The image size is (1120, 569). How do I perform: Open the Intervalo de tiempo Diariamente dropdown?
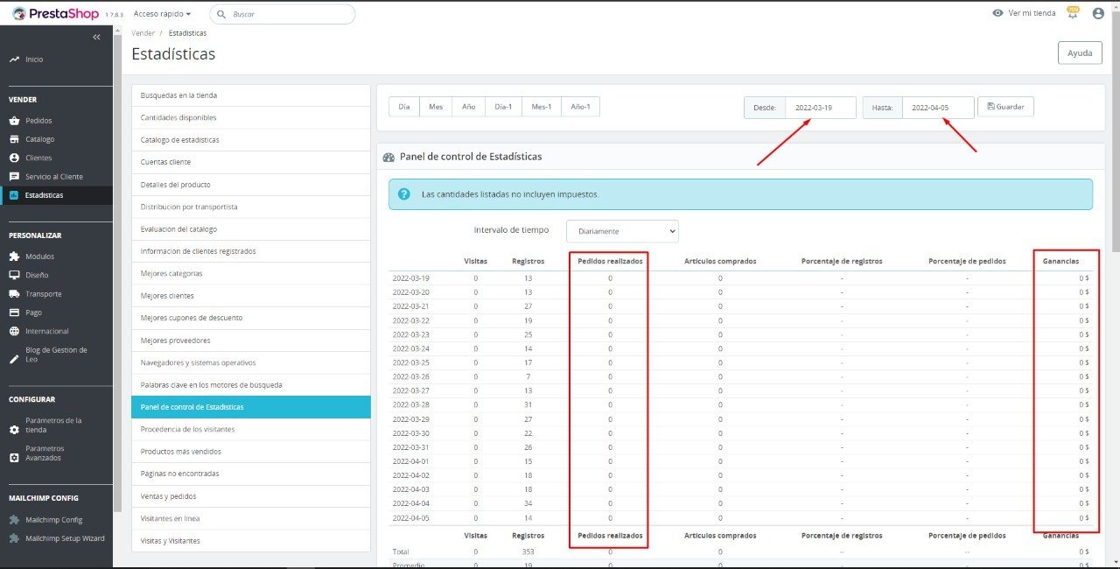point(622,231)
